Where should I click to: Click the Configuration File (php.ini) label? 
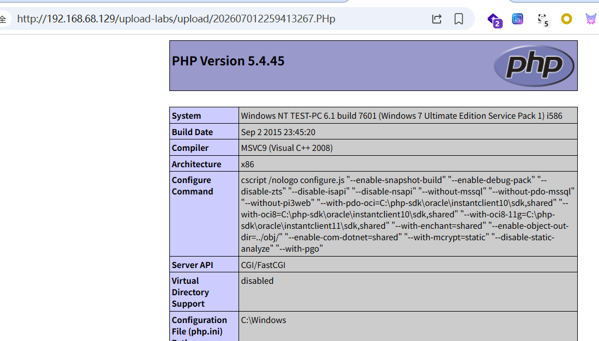[199, 328]
